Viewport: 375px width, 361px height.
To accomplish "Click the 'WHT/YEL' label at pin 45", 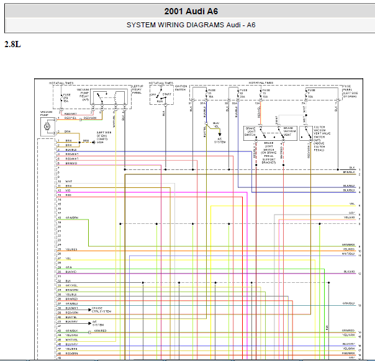I will coord(71,340).
